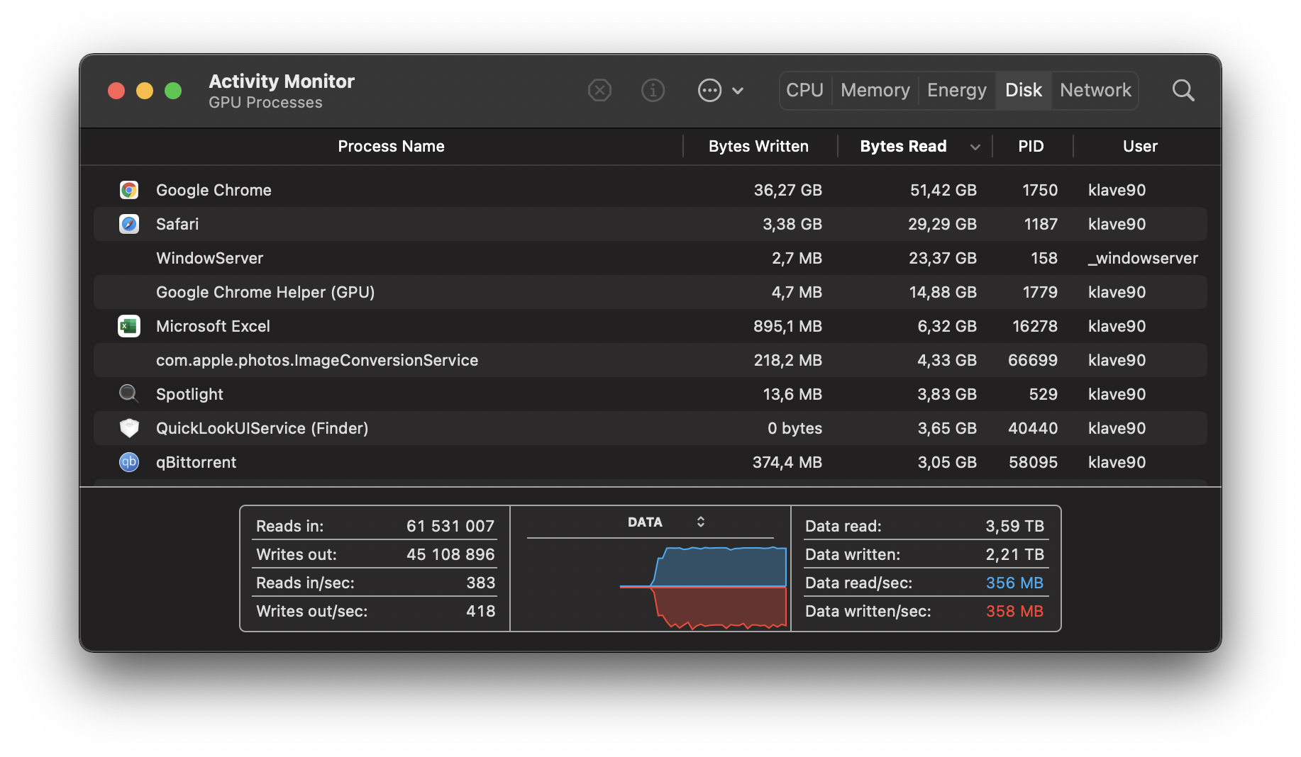The image size is (1301, 757).
Task: Click the Safari compass icon
Action: point(128,224)
